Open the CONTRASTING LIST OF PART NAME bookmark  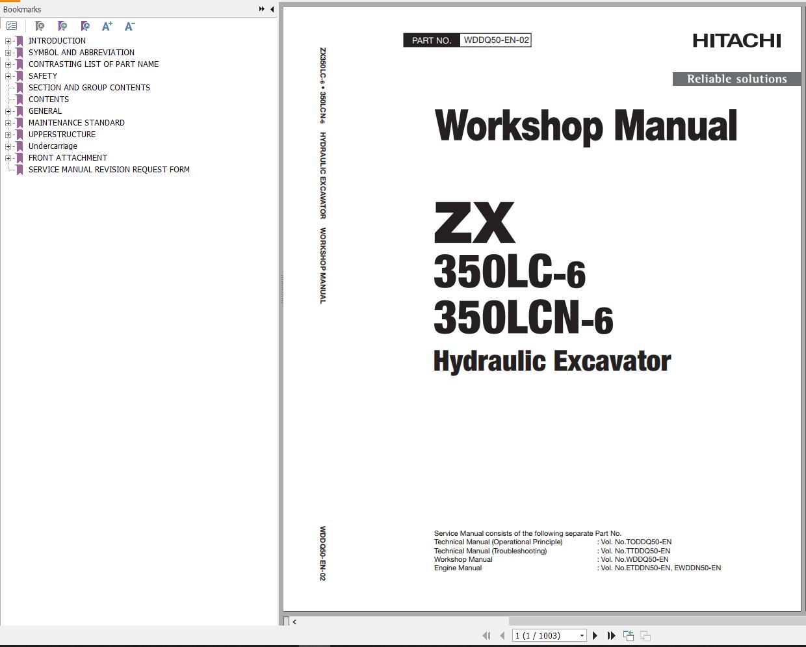click(94, 64)
